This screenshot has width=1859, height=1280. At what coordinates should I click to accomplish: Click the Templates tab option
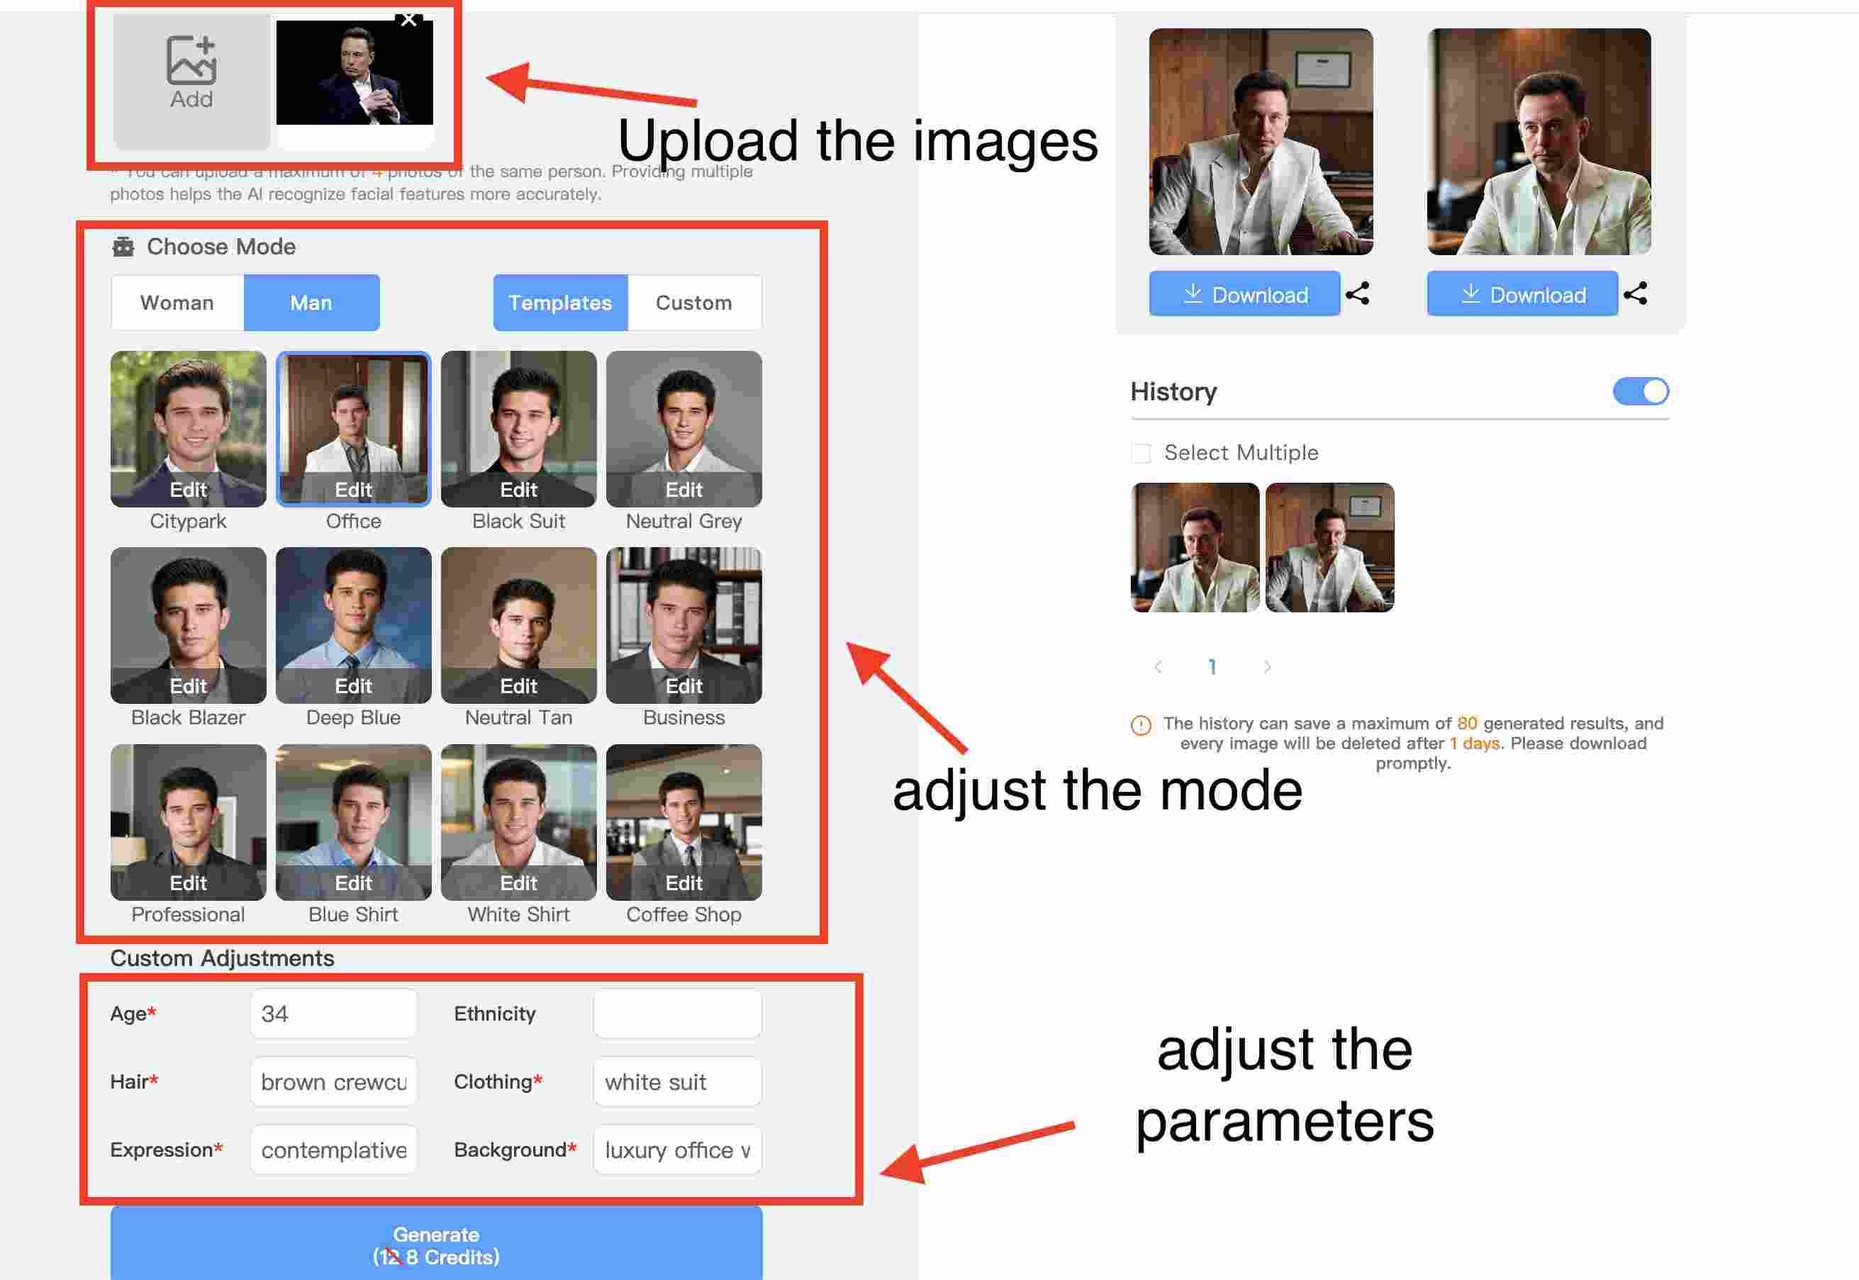pos(561,303)
